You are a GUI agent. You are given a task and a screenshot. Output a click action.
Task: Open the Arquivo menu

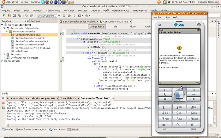coord(6,10)
